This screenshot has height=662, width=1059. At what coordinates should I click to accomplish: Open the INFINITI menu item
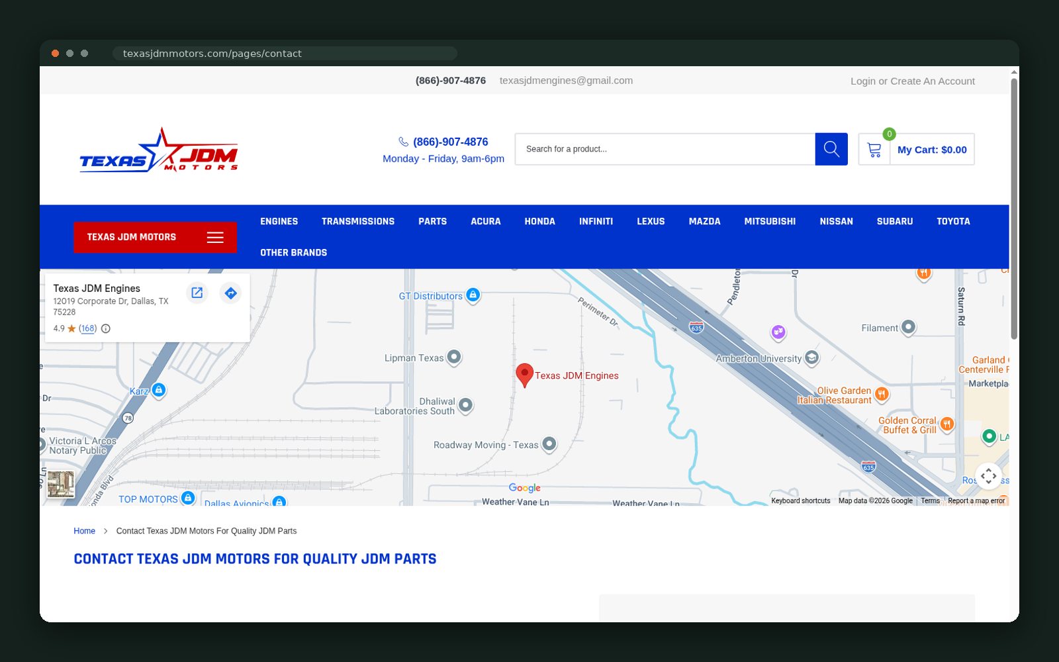[x=596, y=221]
